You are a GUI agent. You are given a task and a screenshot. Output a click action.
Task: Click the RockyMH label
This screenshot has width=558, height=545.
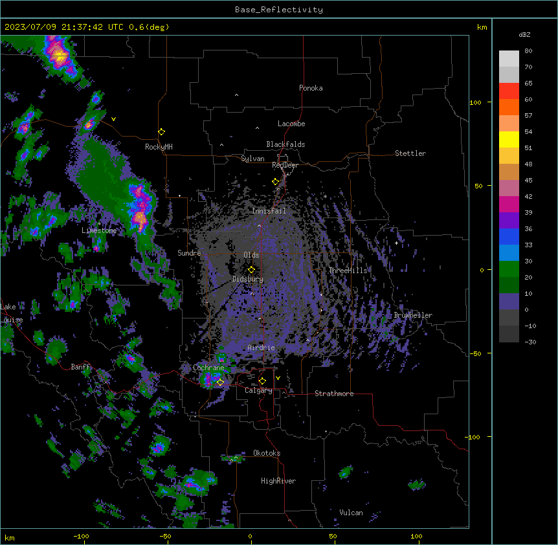(159, 147)
